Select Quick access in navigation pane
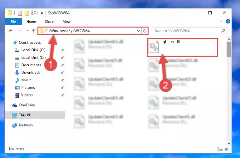The image size is (240, 158). 30,43
